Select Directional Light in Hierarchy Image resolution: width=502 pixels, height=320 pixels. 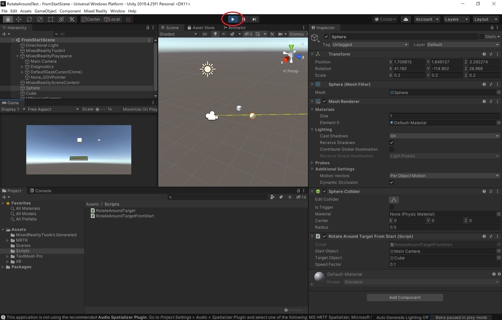[42, 45]
